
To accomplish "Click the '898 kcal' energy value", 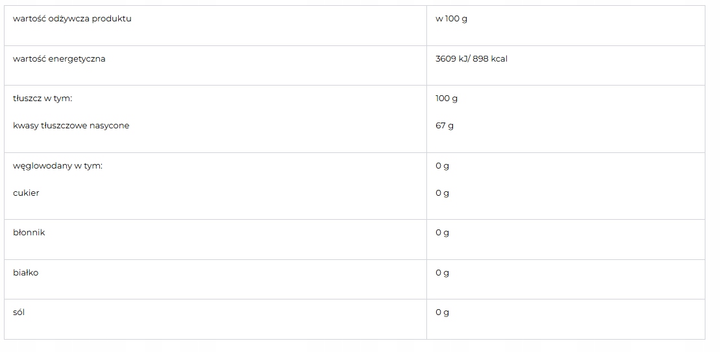I will (490, 59).
